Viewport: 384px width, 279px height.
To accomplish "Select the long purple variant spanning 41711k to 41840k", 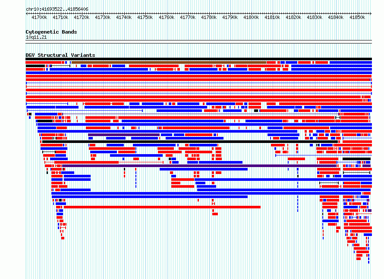I will tap(199, 166).
